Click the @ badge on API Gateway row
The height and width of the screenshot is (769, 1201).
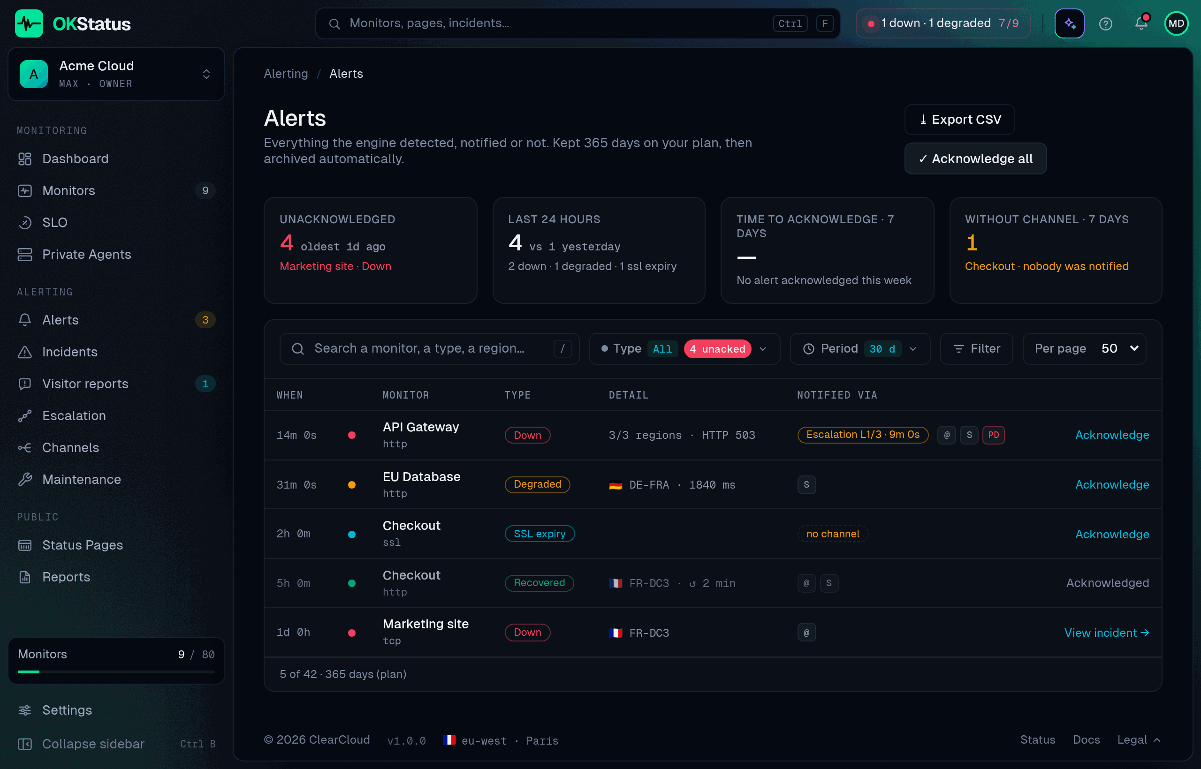pos(946,435)
